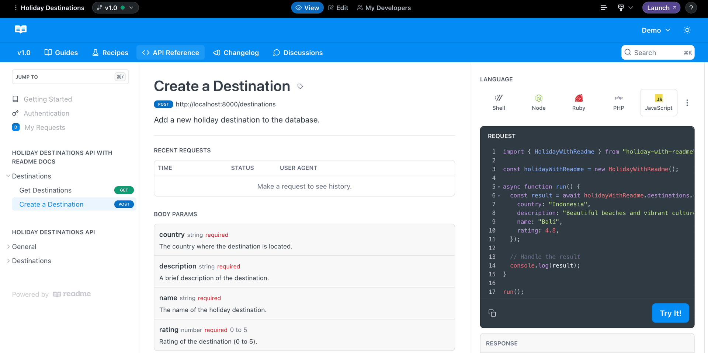The image size is (708, 353).
Task: Switch to the Guides tab
Action: 61,52
